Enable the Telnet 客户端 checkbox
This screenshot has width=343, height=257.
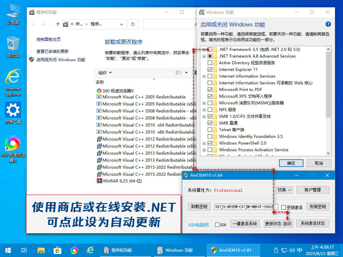(x=210, y=130)
